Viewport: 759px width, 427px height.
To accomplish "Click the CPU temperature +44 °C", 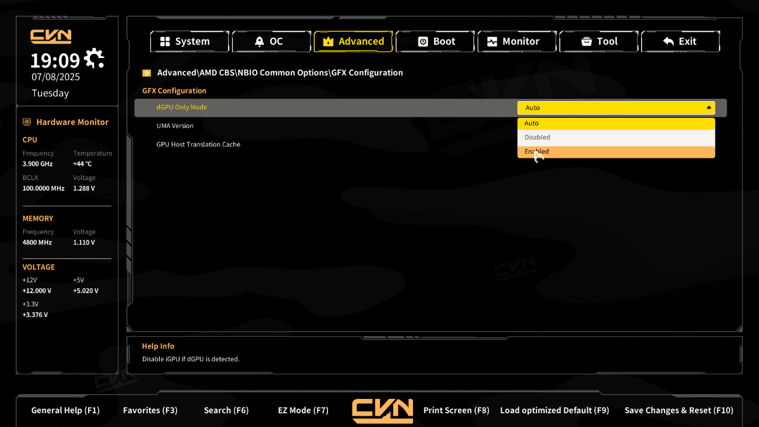I will coord(83,164).
